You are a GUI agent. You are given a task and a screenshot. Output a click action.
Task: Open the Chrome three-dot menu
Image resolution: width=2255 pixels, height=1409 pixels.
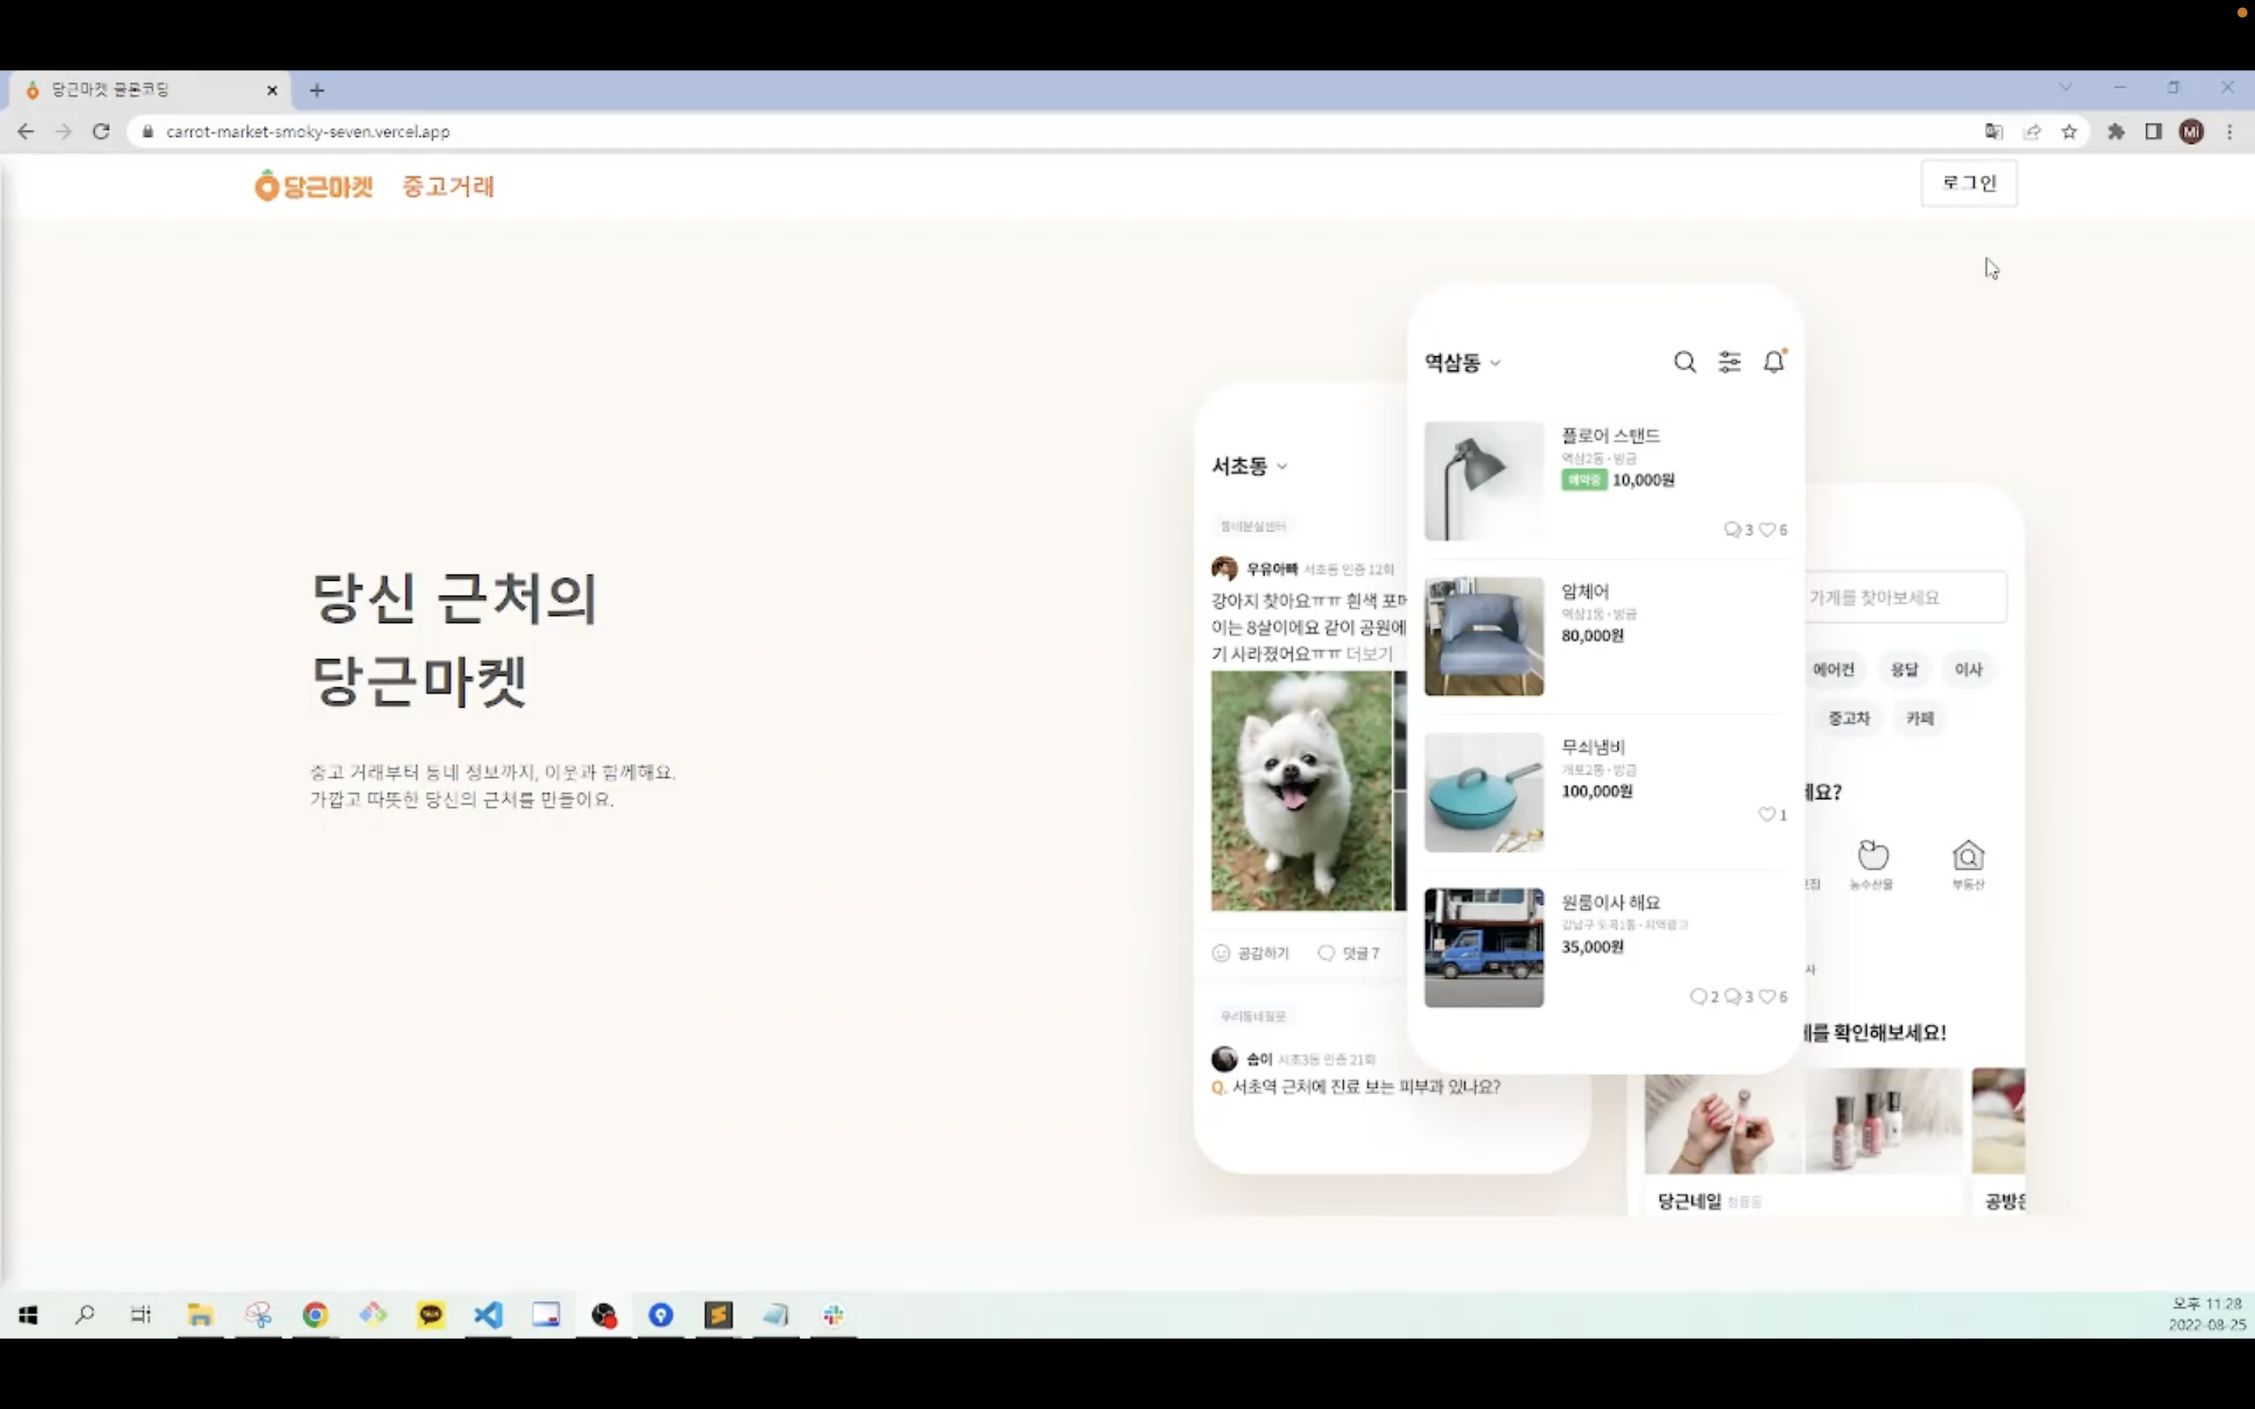2230,132
